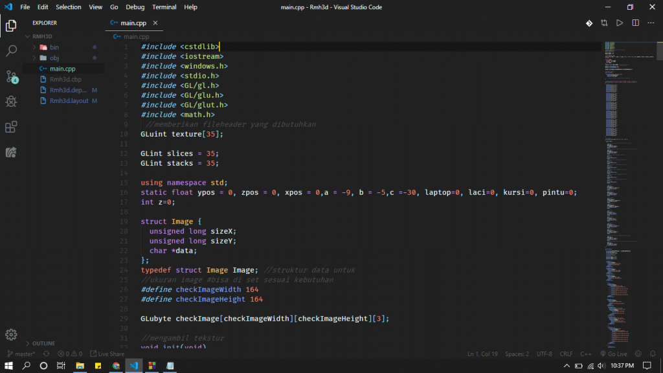Open the Extensions view
This screenshot has width=663, height=373.
click(x=11, y=127)
